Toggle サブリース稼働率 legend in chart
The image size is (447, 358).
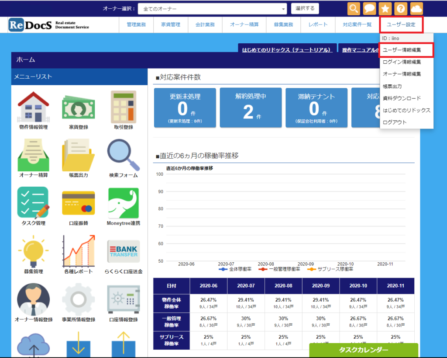(x=330, y=269)
